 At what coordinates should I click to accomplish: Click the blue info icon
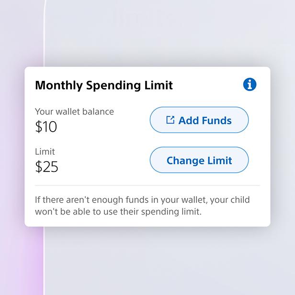point(250,85)
